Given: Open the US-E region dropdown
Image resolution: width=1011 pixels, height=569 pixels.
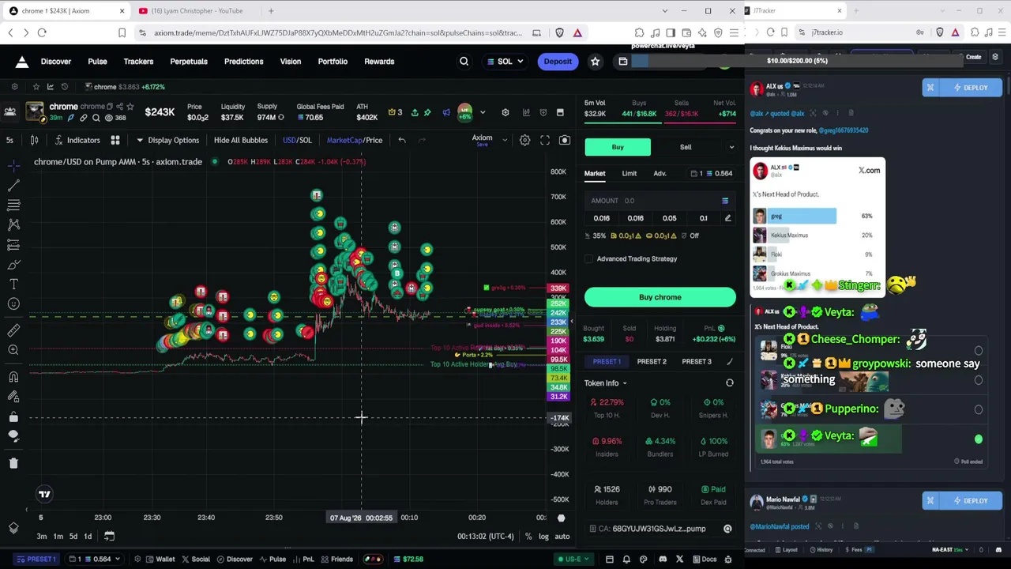Looking at the screenshot, I should 573,560.
